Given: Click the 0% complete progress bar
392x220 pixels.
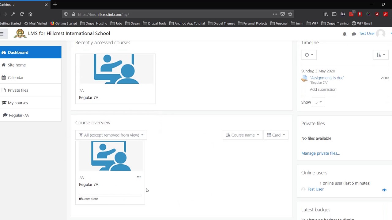Looking at the screenshot, I should coord(110,195).
